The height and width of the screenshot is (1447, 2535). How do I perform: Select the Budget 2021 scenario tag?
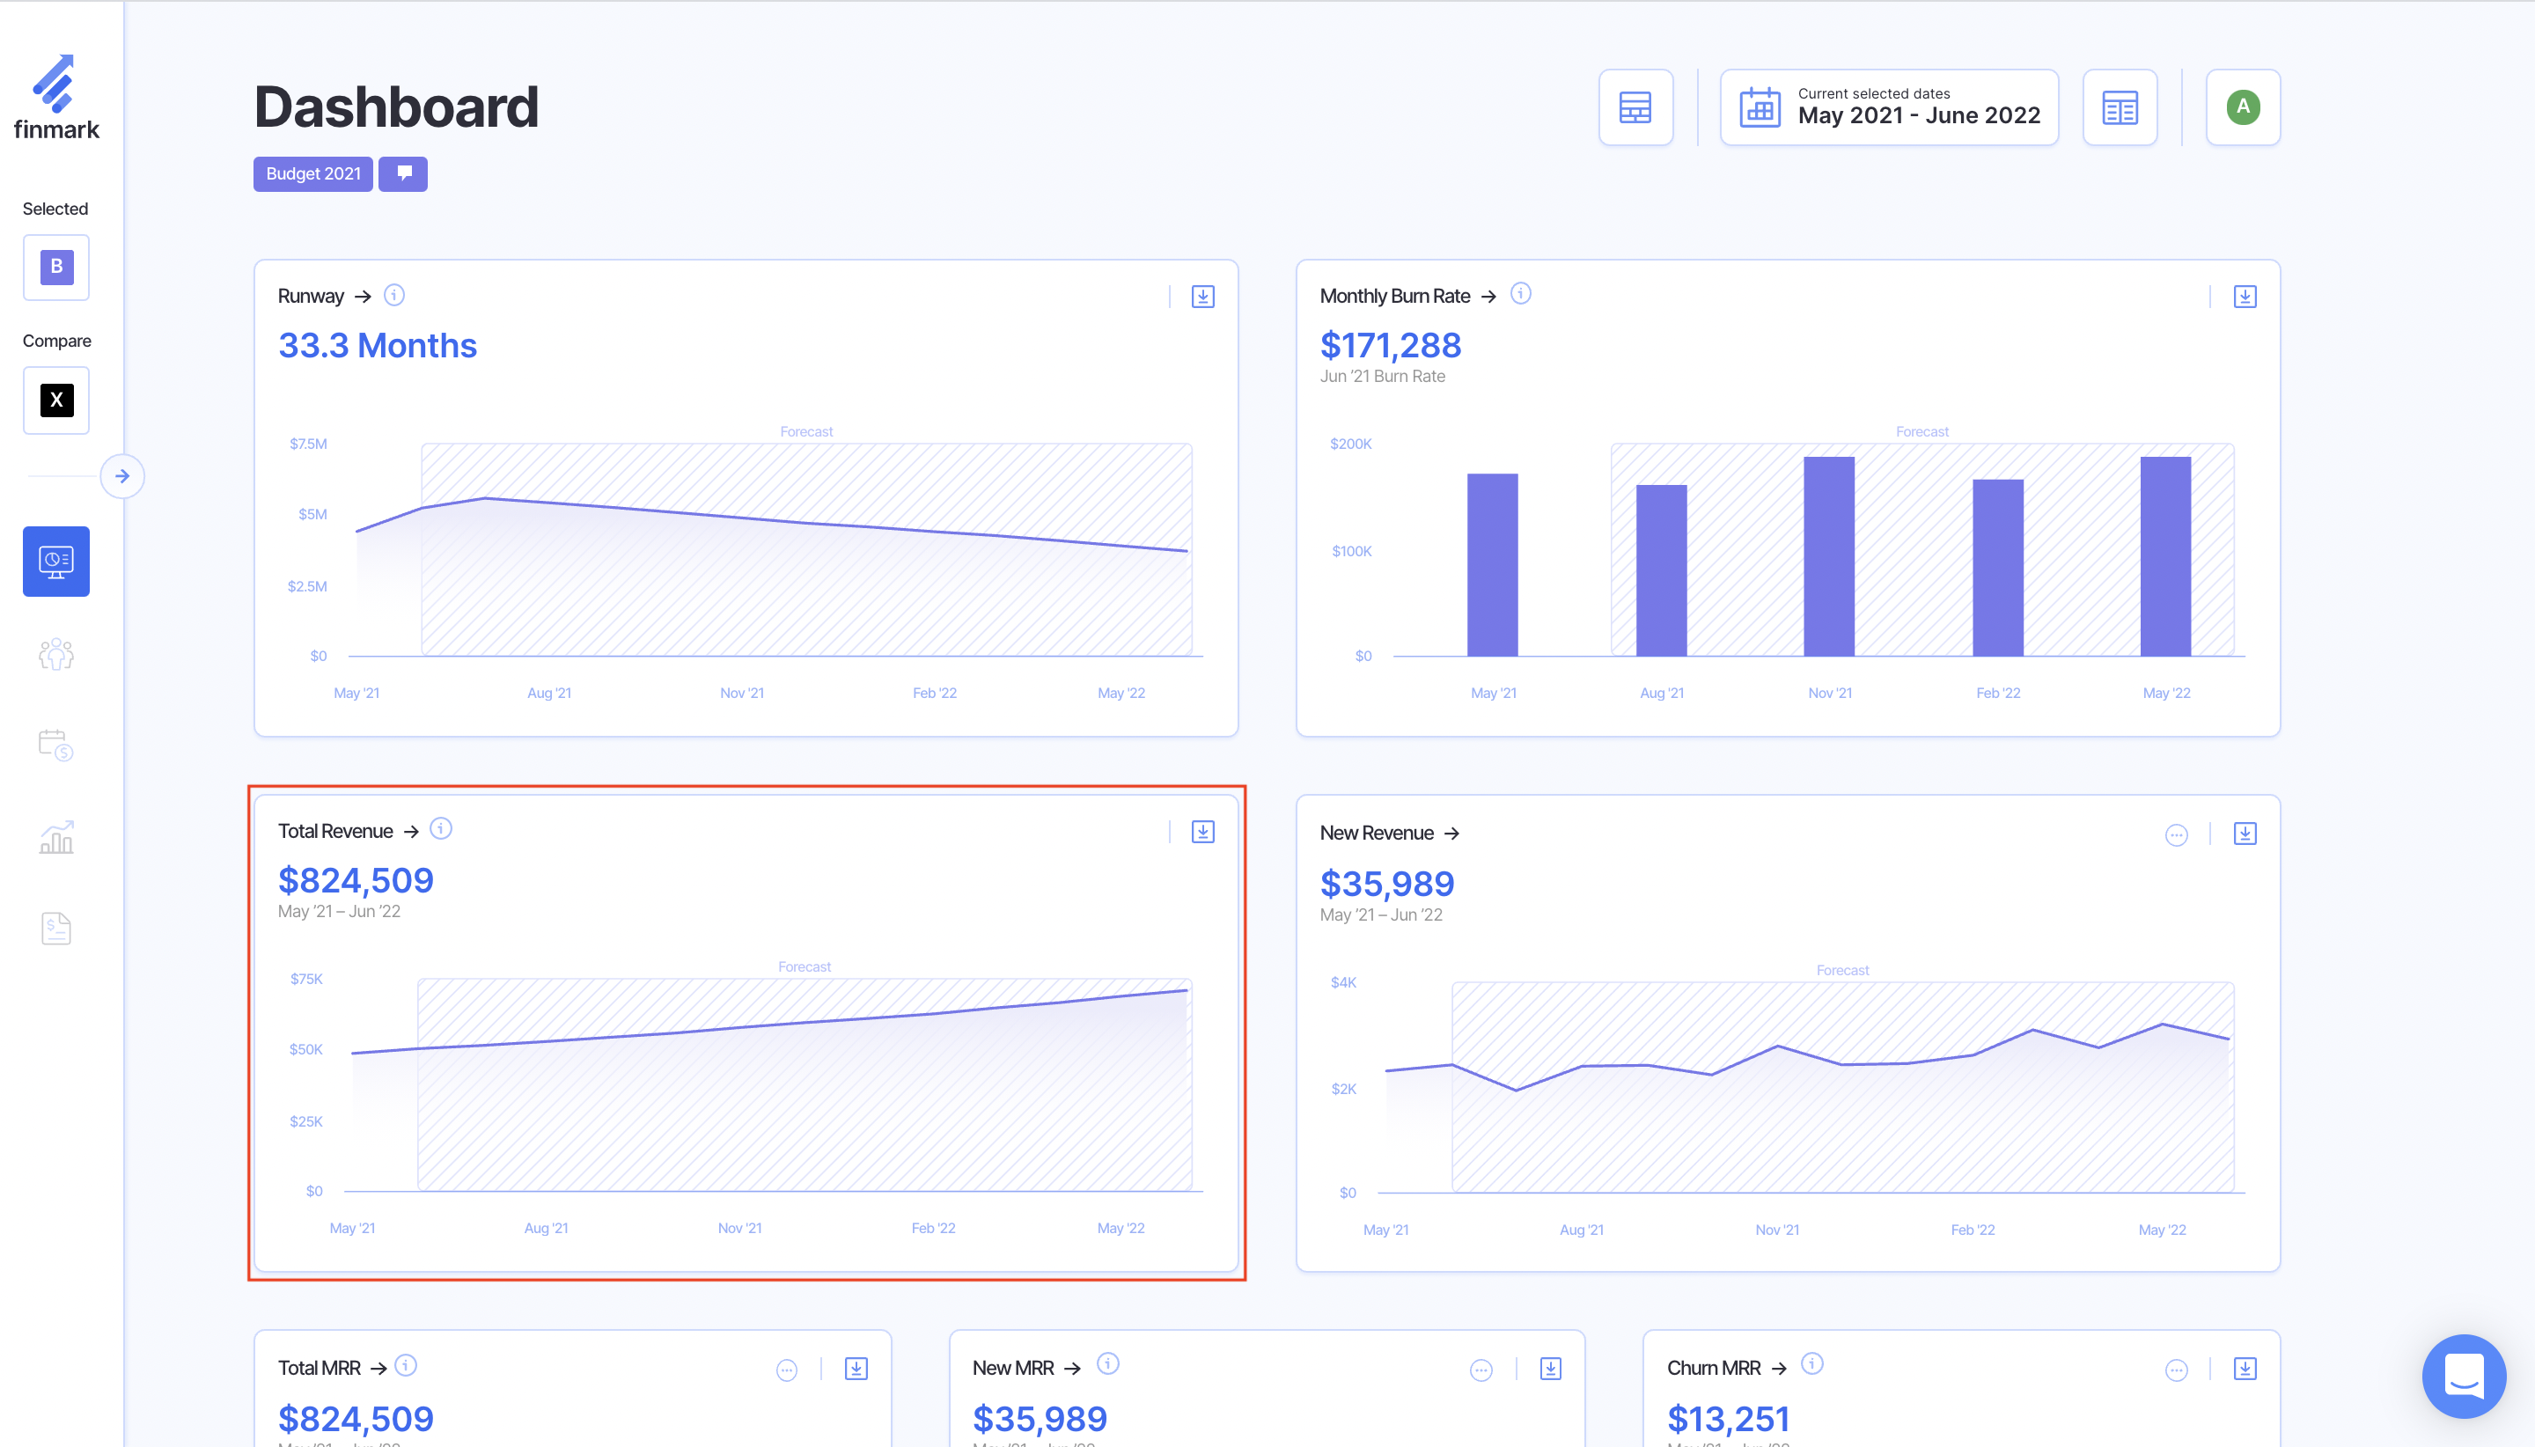pyautogui.click(x=313, y=174)
